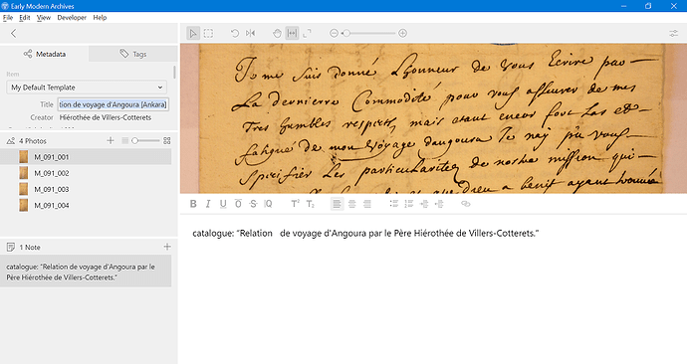
Task: Add a new note with plus icon
Action: (x=167, y=247)
